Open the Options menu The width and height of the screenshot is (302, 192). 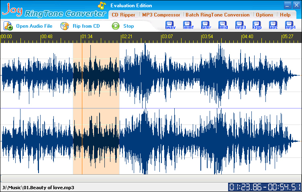coord(264,15)
